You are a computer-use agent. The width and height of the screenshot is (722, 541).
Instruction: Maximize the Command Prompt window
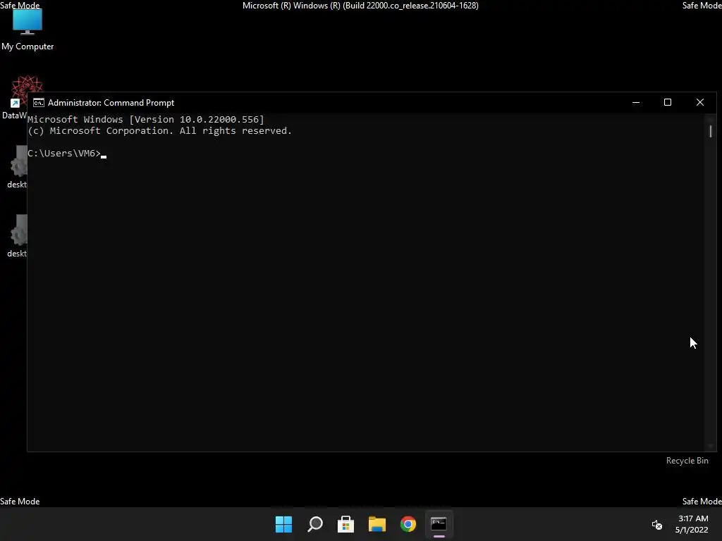click(x=668, y=103)
